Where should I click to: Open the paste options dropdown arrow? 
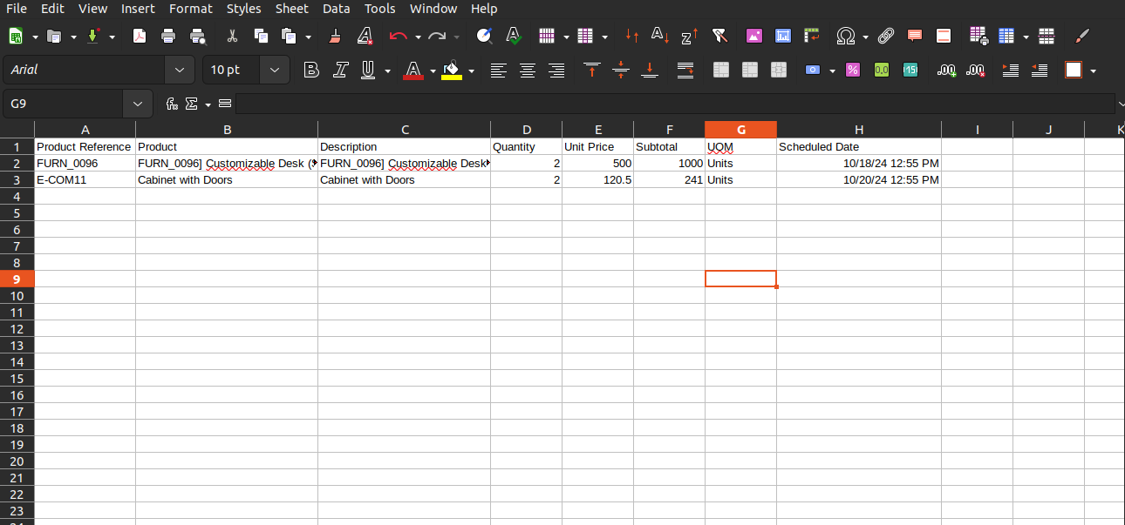click(x=308, y=37)
